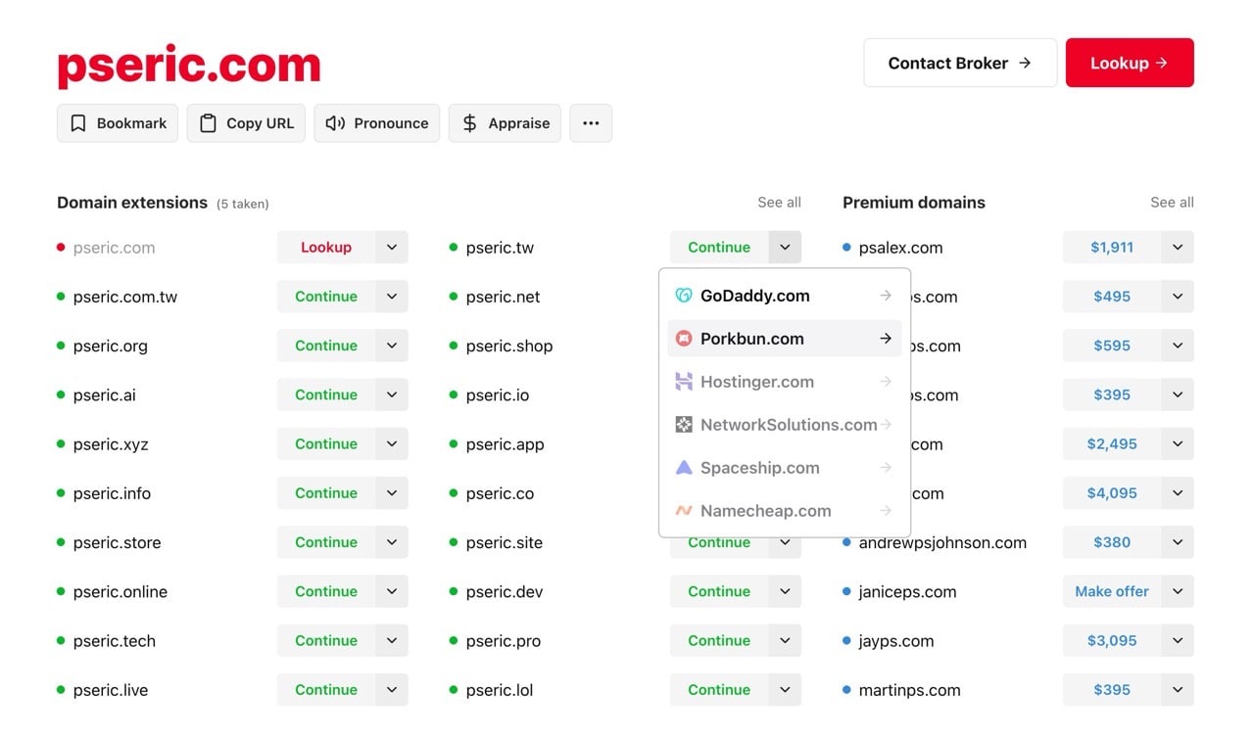Expand the Continue dropdown for pseric.org

point(391,346)
